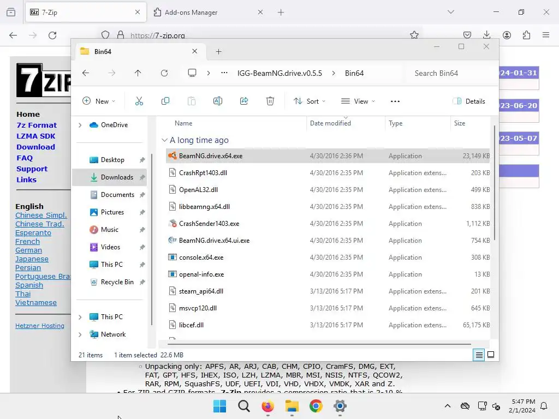559x419 pixels.
Task: Click the Pocket save icon in Firefox
Action: point(467,35)
